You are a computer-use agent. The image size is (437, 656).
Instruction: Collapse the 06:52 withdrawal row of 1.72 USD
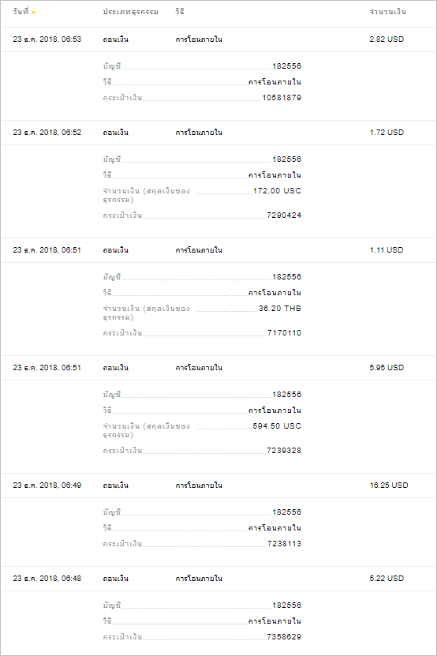click(x=218, y=133)
